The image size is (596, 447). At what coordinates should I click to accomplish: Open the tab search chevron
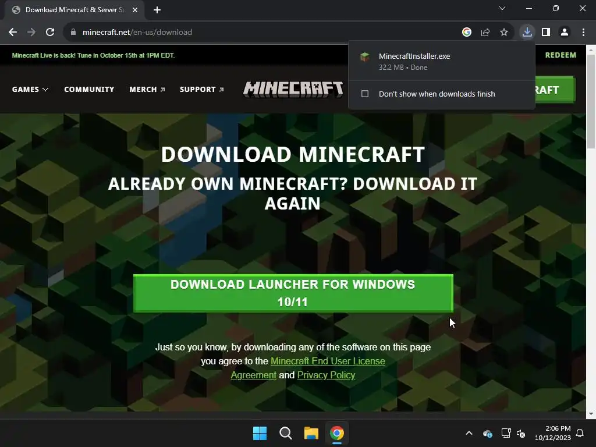(x=502, y=8)
